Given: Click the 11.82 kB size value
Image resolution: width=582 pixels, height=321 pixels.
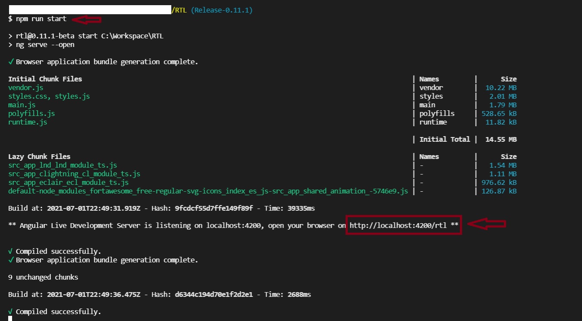Looking at the screenshot, I should coord(501,122).
